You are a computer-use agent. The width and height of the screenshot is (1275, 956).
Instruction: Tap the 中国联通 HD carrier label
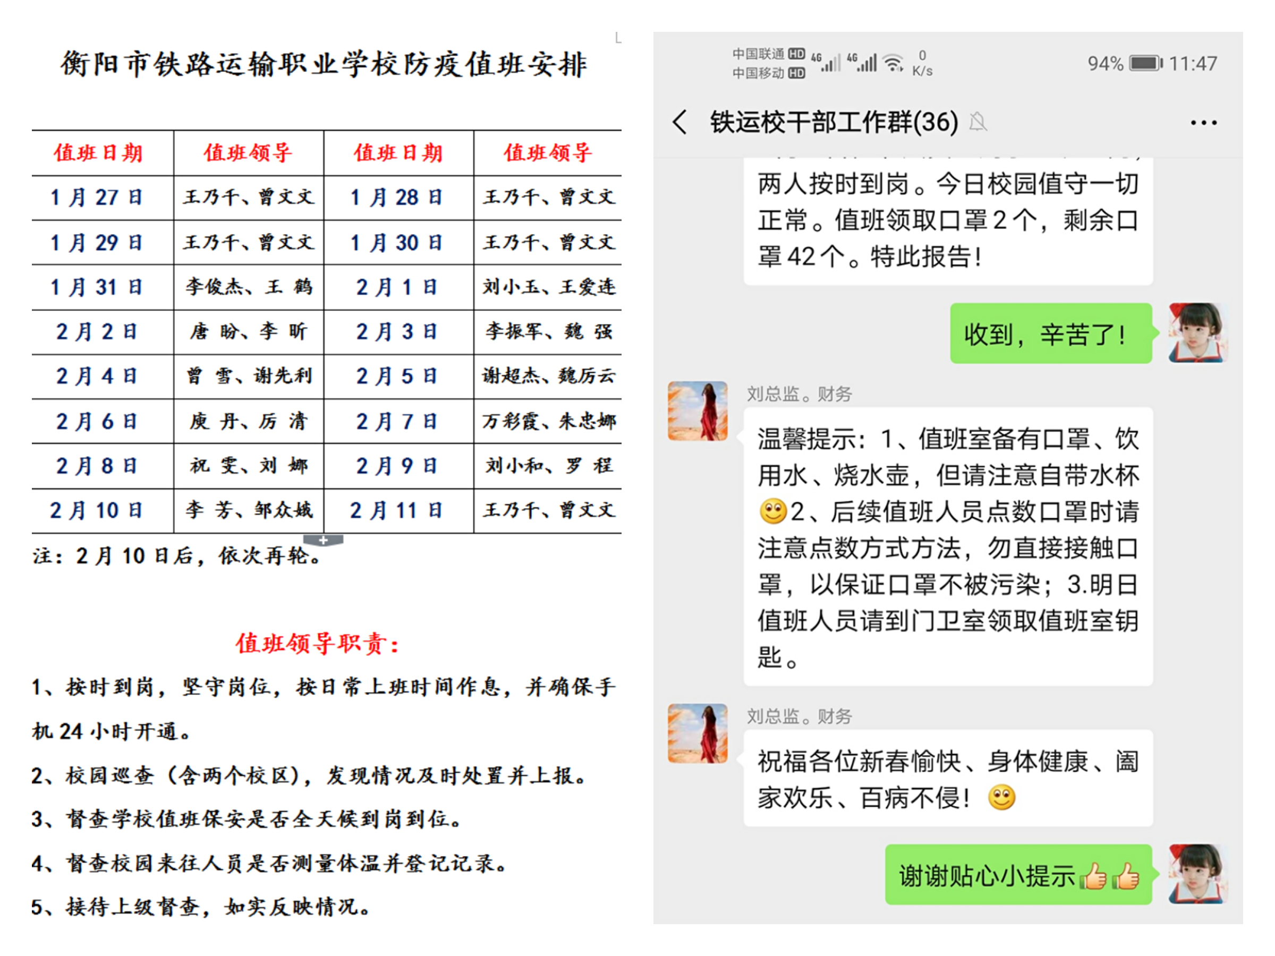(768, 54)
